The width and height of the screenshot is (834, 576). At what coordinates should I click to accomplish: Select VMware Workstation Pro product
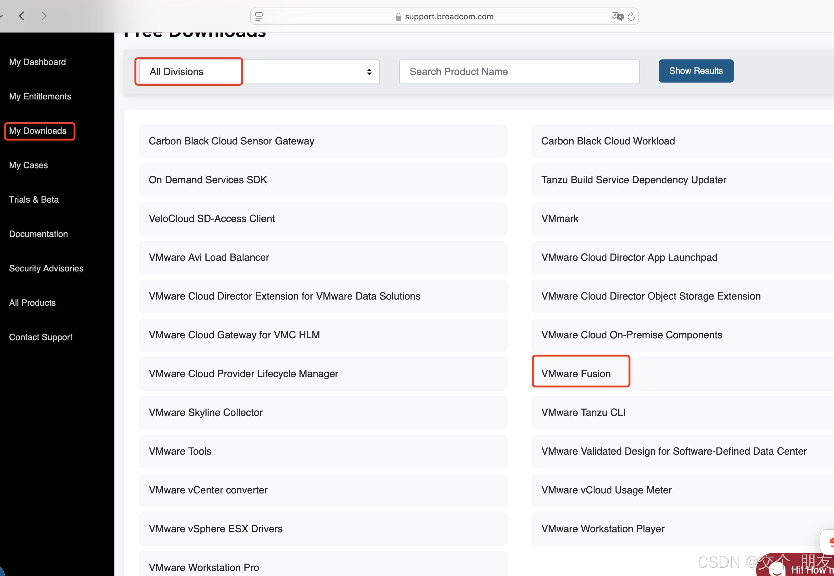tap(204, 567)
